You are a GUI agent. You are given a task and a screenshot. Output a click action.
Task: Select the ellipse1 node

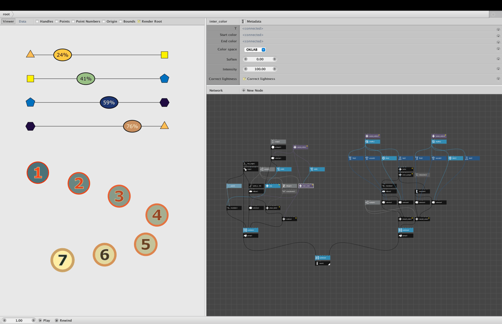256,191
